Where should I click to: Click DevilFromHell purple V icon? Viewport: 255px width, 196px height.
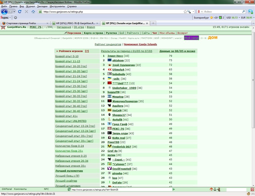[x=109, y=169]
